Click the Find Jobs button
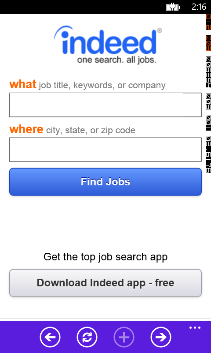This screenshot has height=353, width=211. (105, 182)
